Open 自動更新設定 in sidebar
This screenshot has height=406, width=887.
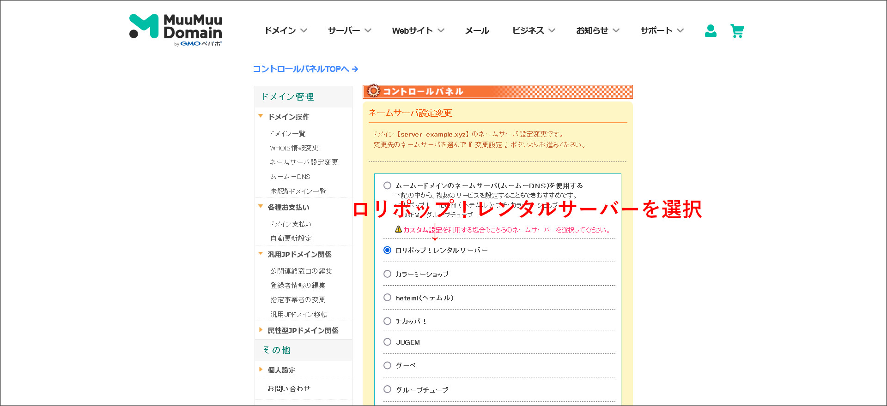291,238
